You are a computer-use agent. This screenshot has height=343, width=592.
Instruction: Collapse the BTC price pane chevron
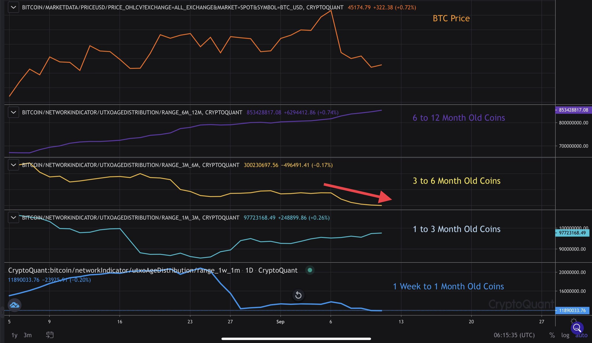click(13, 7)
